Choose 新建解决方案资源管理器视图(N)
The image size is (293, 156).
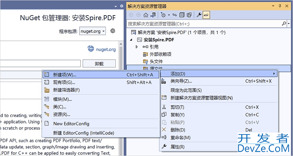219,98
